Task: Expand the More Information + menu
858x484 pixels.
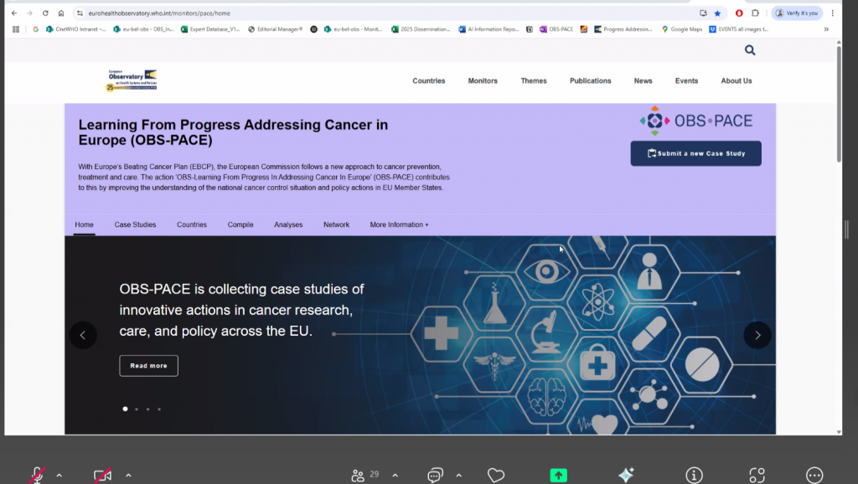Action: click(x=399, y=224)
